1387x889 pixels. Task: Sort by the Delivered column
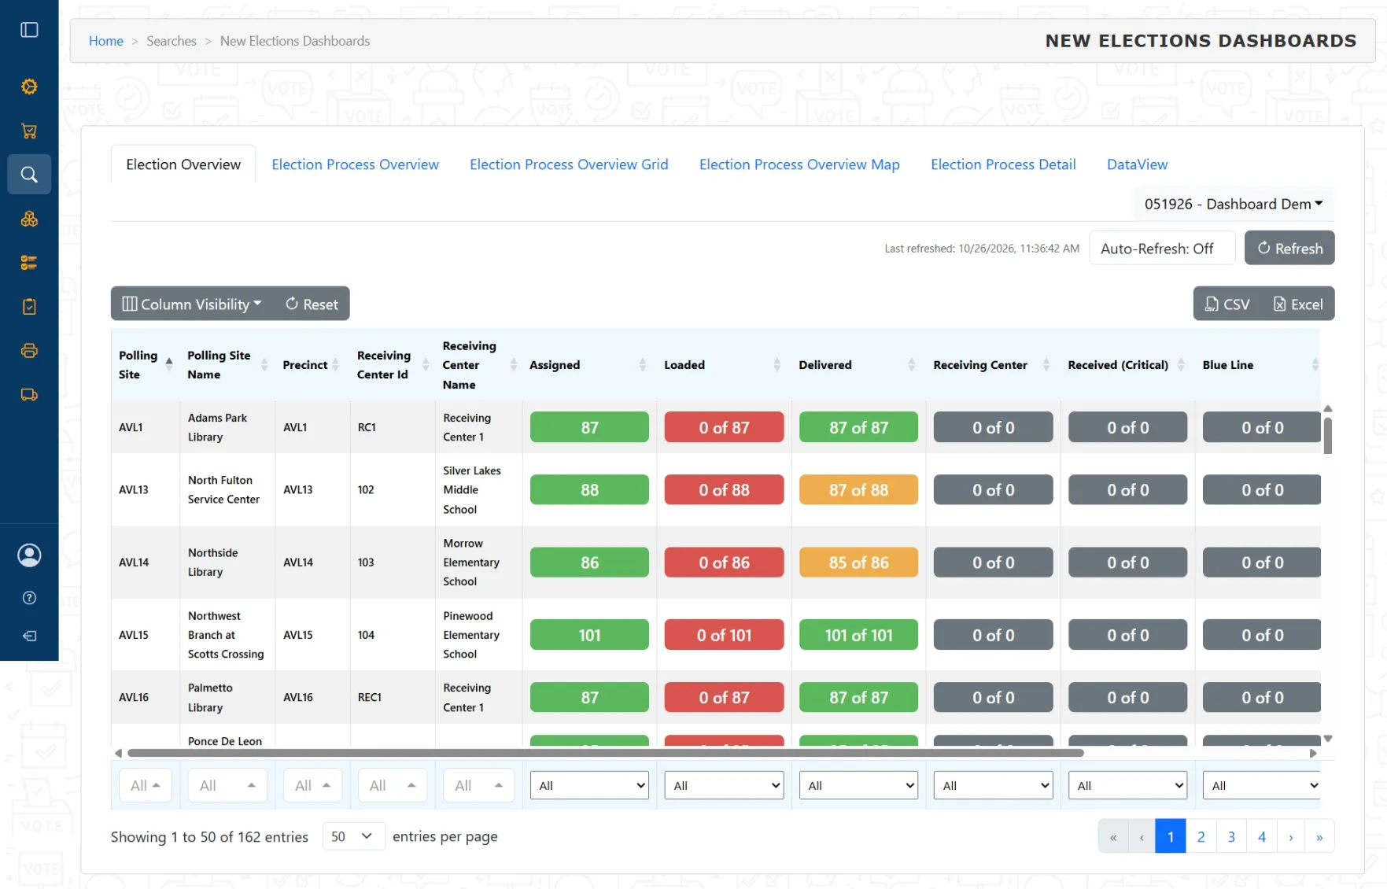tap(858, 365)
